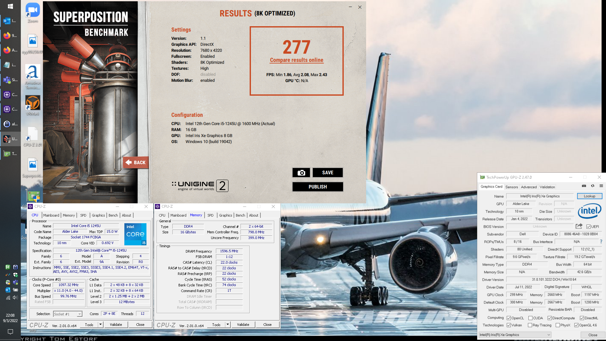Screen dimensions: 606x341
Task: Click the Intel Core i5 badge in CPU-Z
Action: (135, 234)
